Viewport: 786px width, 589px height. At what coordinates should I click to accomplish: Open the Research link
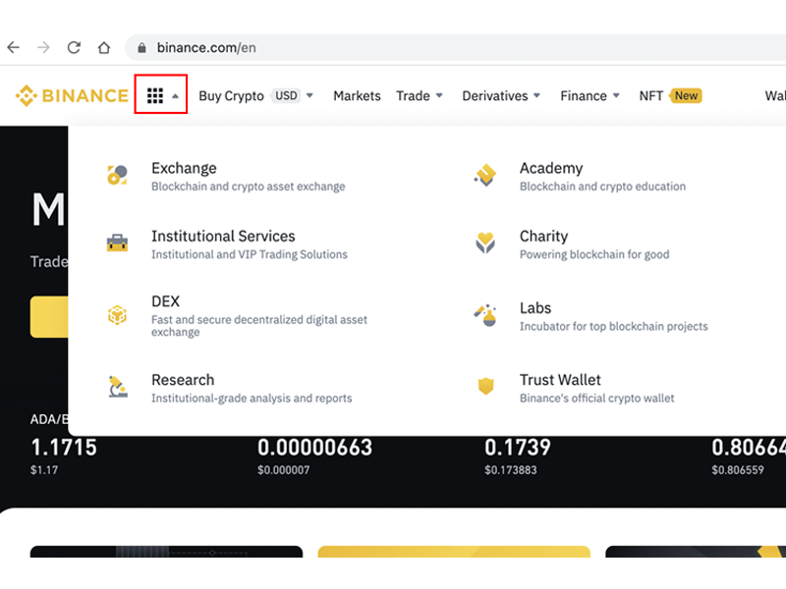183,380
